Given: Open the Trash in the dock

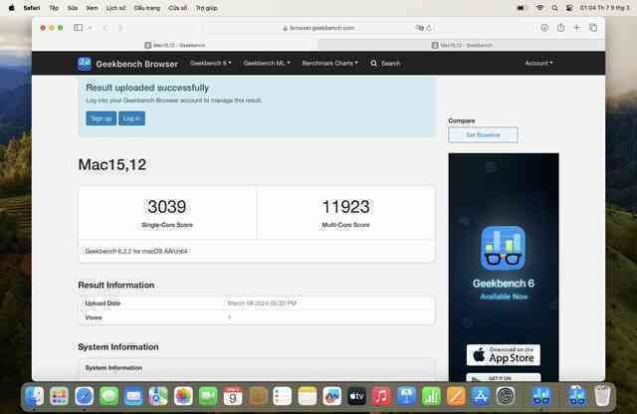Looking at the screenshot, I should click(602, 396).
